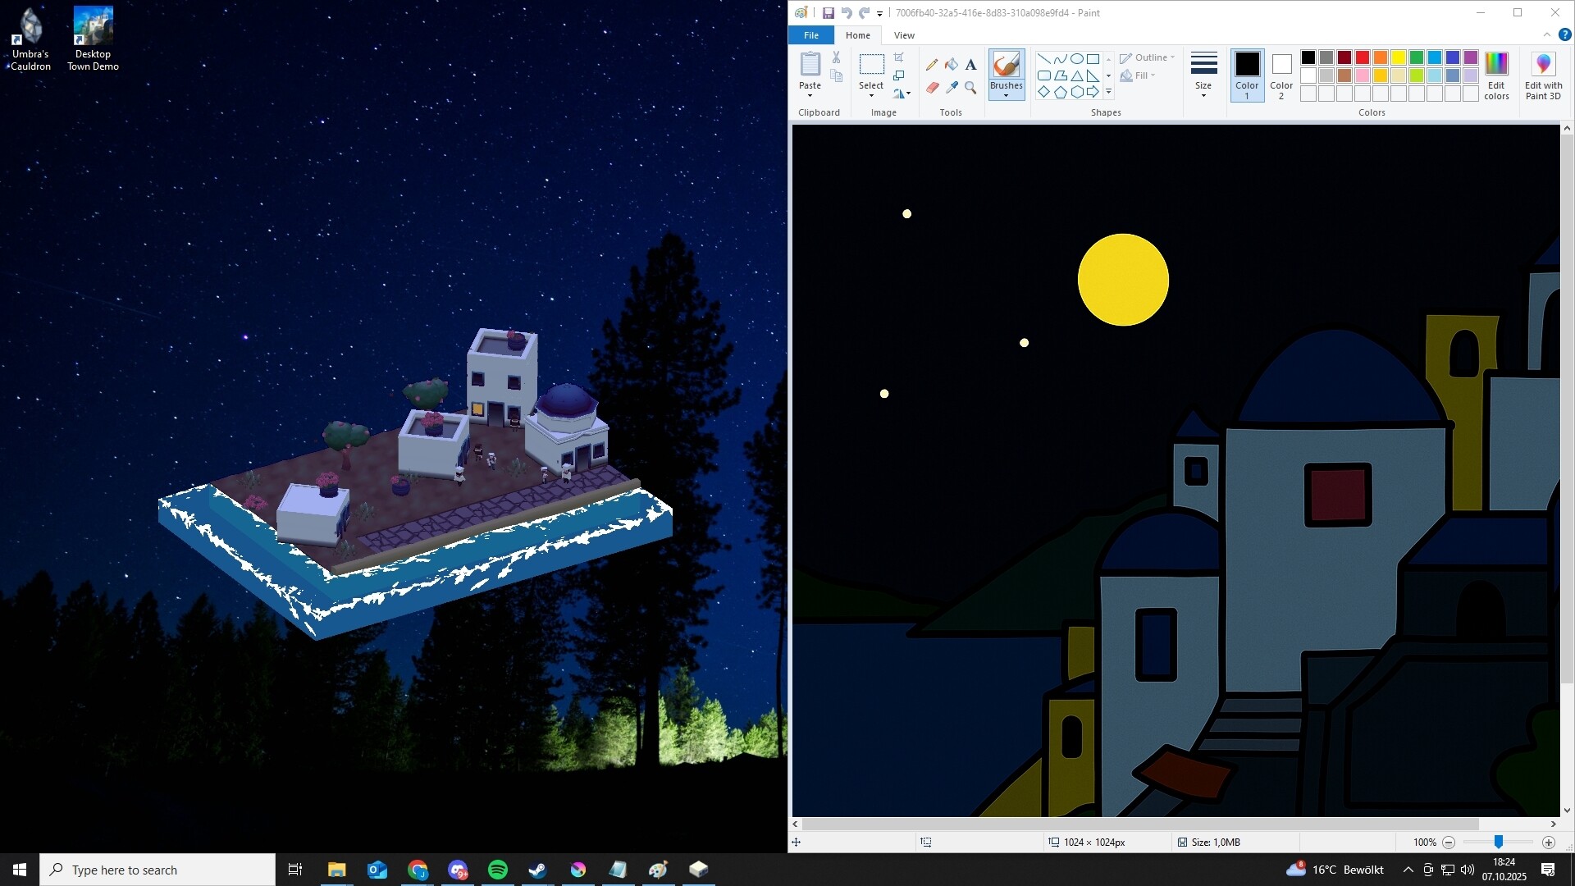Open the Edit colors dialog
Image resolution: width=1575 pixels, height=886 pixels.
pos(1495,75)
